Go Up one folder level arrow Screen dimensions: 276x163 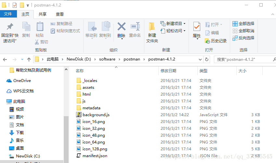(29, 60)
